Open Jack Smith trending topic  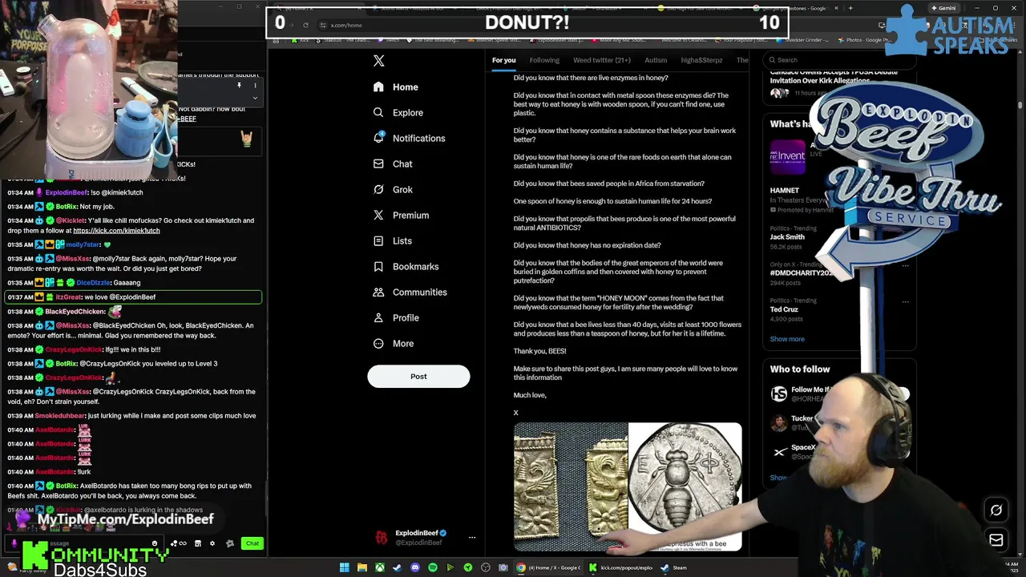click(x=787, y=237)
